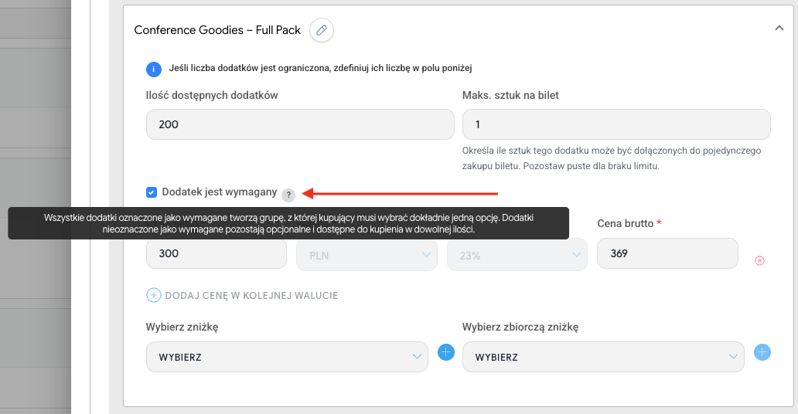Screen dimensions: 798x414
Task: Click the question mark help icon
Action: click(288, 195)
